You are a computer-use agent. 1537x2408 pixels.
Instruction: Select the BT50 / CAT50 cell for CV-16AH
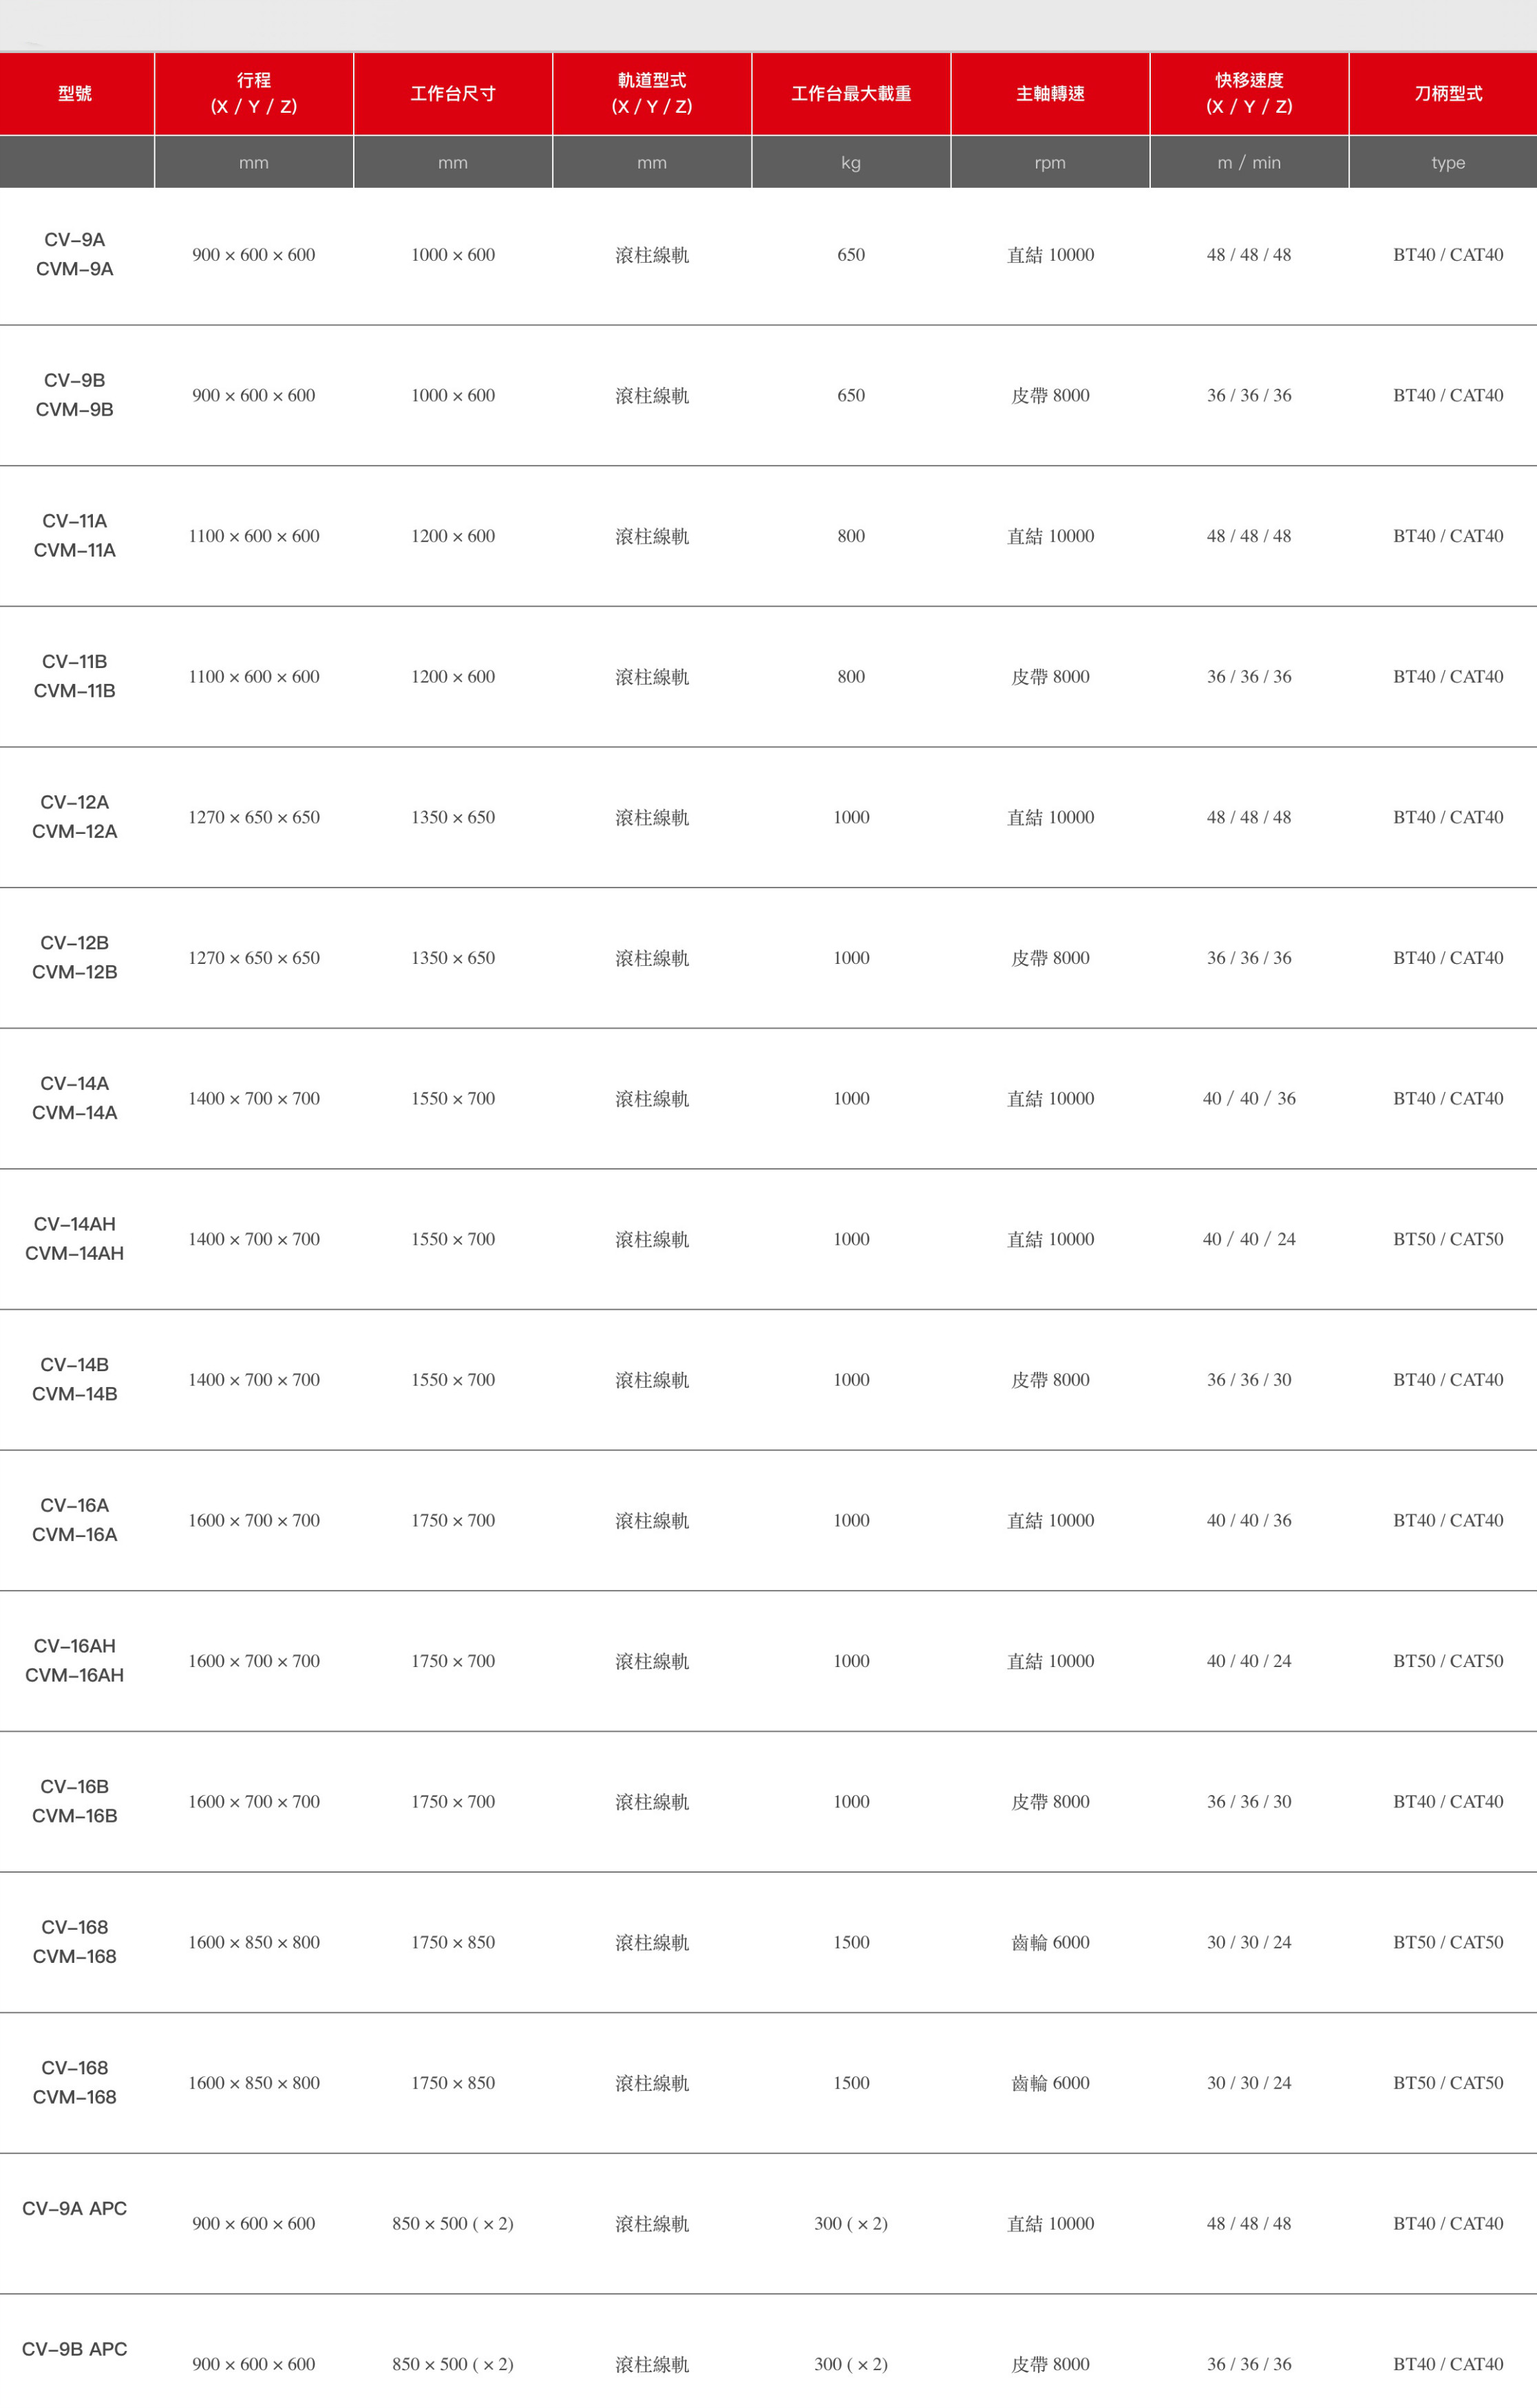tap(1448, 1661)
